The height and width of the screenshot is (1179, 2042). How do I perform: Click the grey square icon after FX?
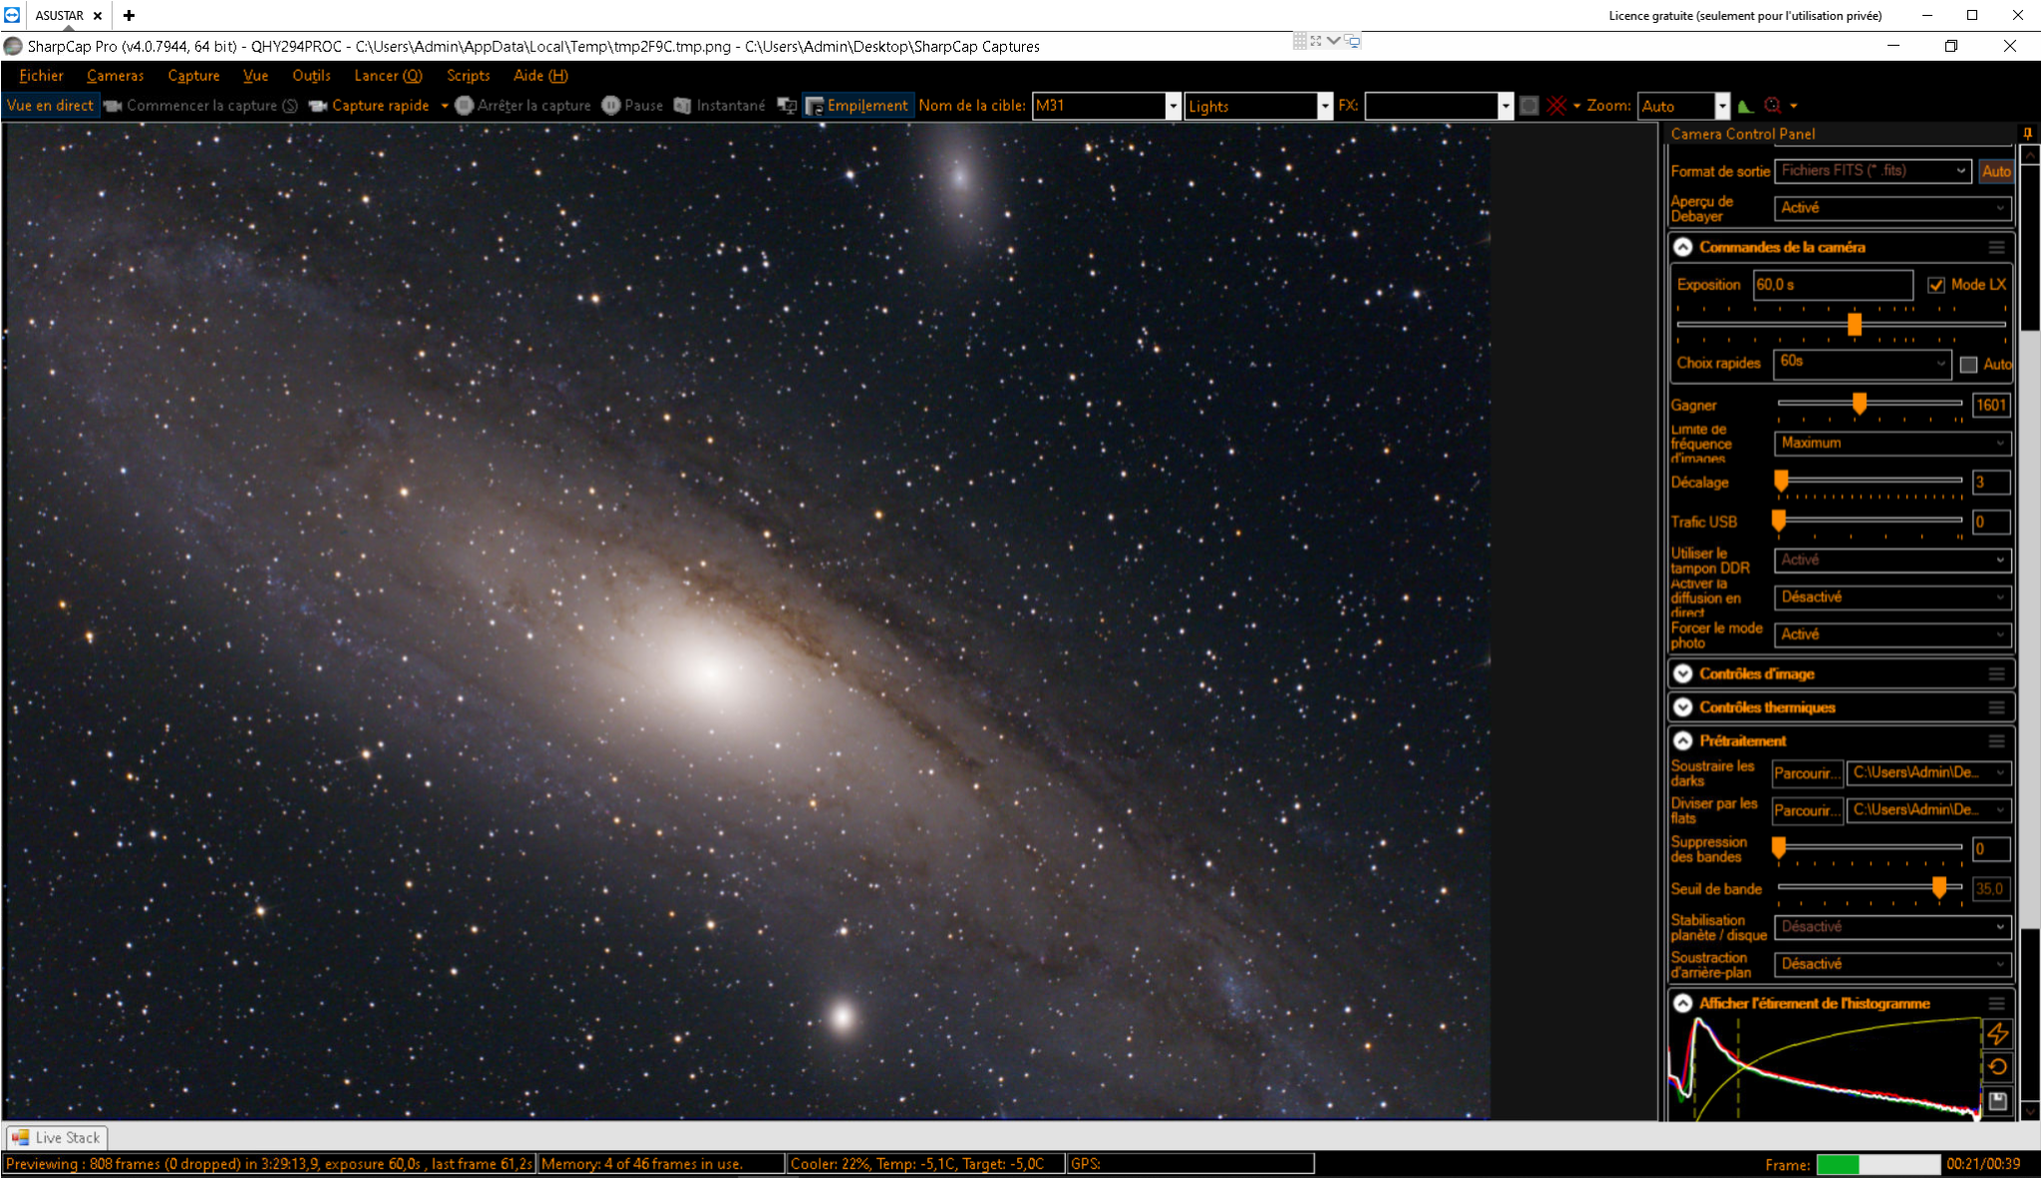[x=1529, y=106]
